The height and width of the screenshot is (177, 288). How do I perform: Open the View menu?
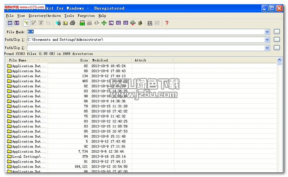click(x=21, y=16)
